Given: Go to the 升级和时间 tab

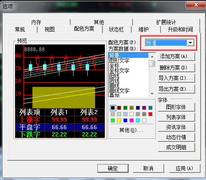Looking at the screenshot, I should (180, 29).
